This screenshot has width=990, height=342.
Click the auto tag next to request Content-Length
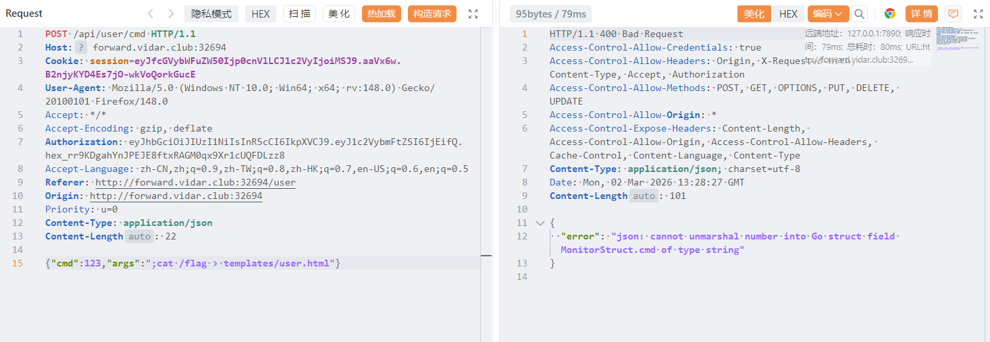click(140, 236)
